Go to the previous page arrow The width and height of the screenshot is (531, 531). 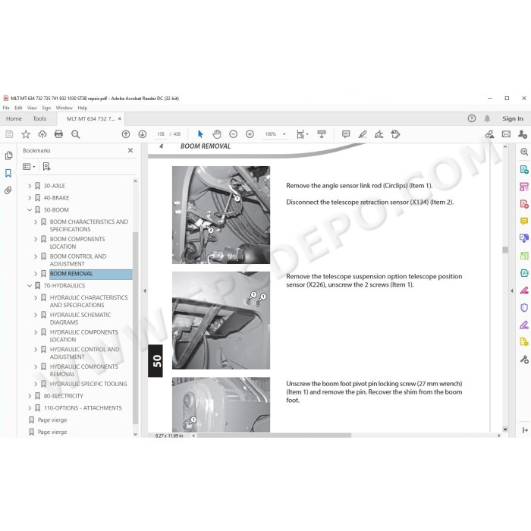[126, 134]
